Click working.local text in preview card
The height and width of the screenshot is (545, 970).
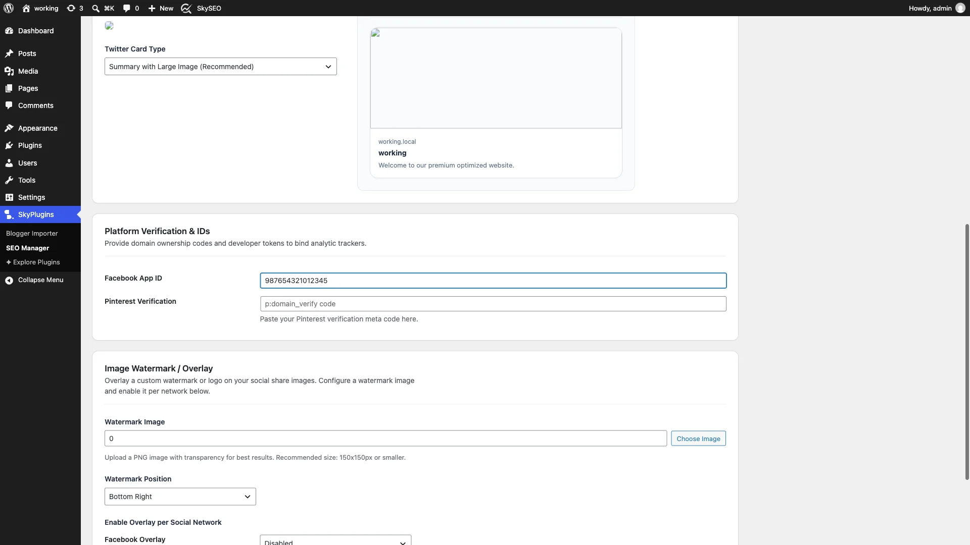point(397,142)
